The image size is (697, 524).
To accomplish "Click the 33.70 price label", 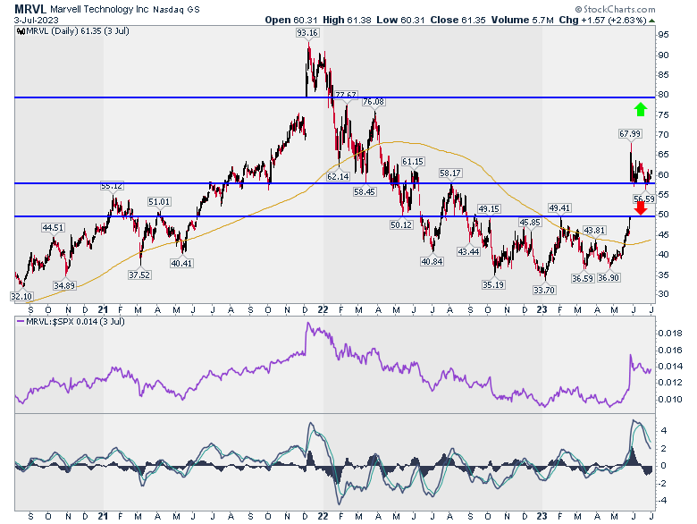I will 544,290.
